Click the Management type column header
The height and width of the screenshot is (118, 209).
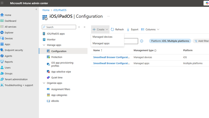144,50
